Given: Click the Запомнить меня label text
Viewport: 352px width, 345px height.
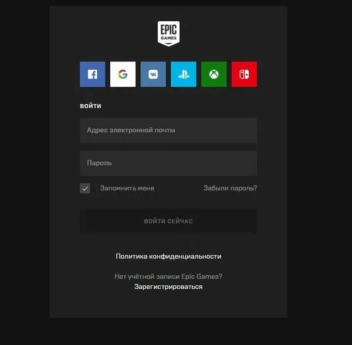Looking at the screenshot, I should [127, 188].
